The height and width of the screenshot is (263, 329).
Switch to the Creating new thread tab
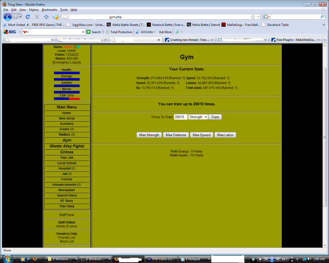point(188,40)
